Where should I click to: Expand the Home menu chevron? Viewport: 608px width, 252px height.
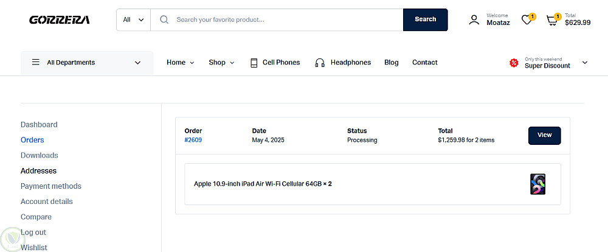(x=192, y=63)
